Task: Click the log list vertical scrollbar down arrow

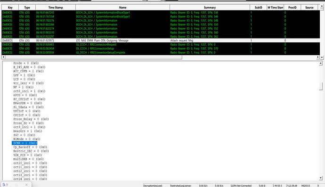Action: tap(322, 57)
